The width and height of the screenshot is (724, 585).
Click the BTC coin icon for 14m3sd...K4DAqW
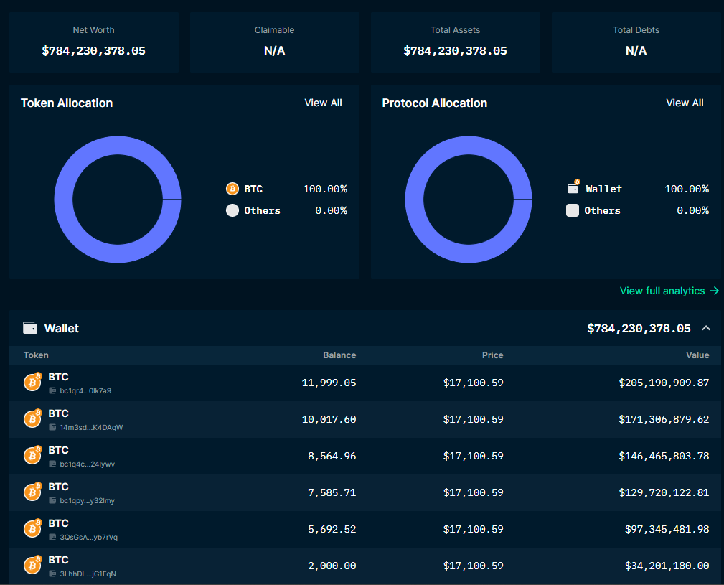pyautogui.click(x=32, y=419)
